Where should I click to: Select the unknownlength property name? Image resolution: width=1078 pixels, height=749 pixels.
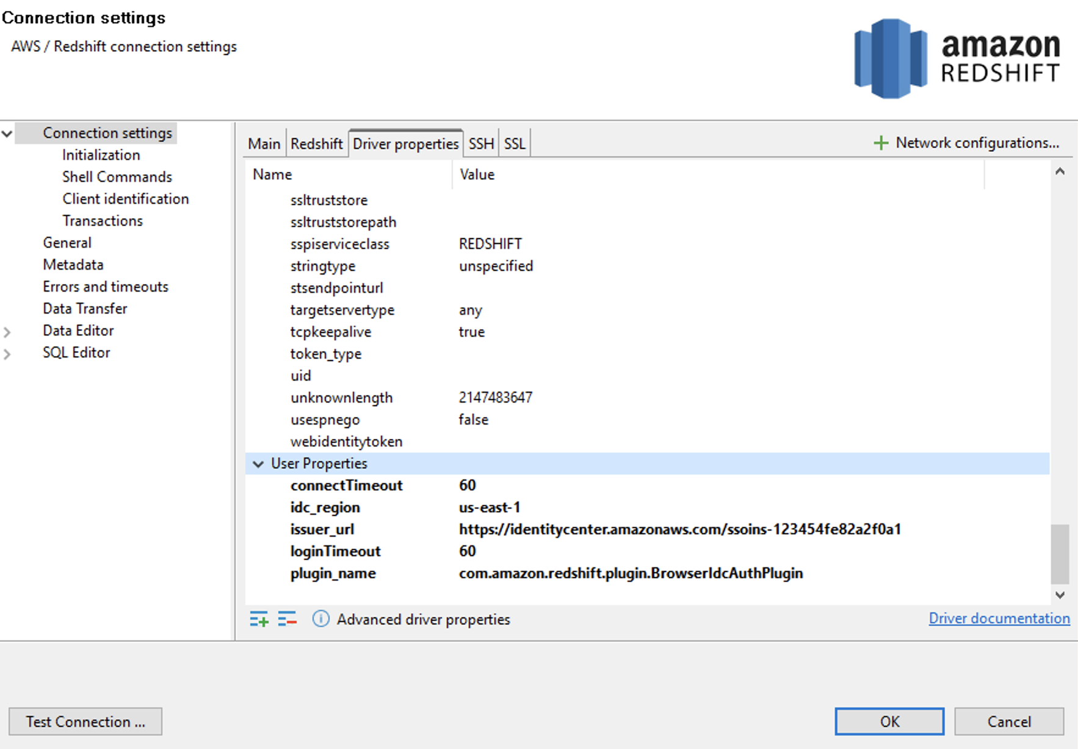point(341,398)
